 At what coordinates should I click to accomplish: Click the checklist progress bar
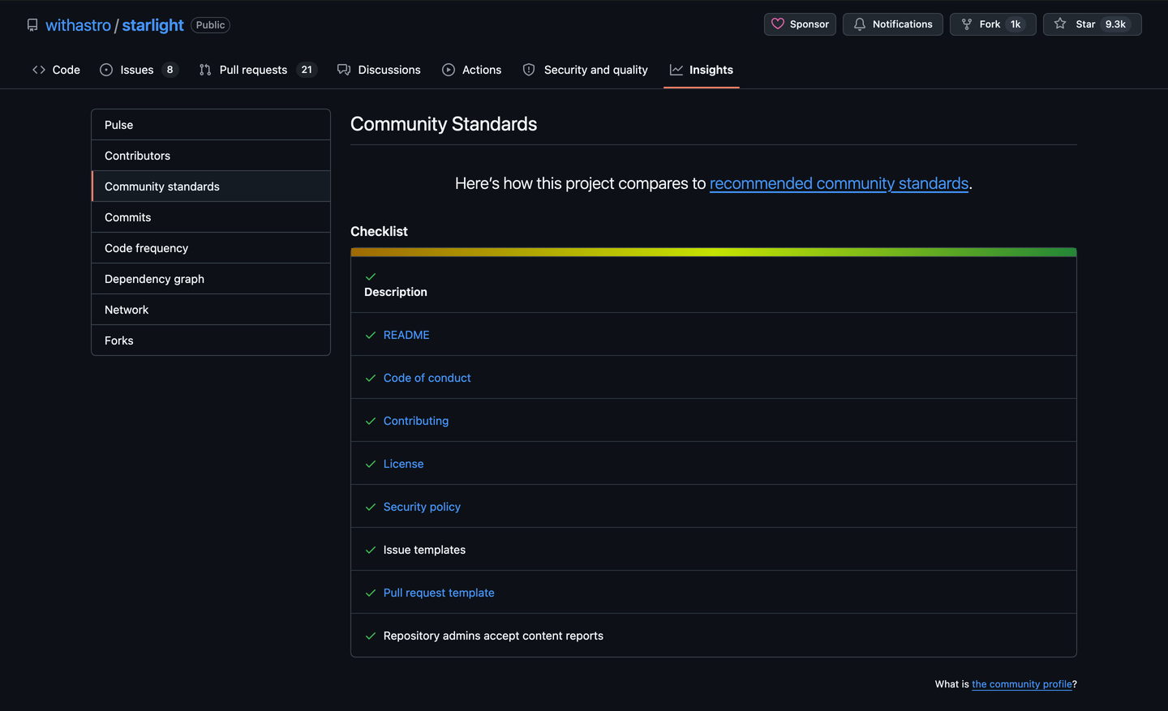pyautogui.click(x=714, y=252)
